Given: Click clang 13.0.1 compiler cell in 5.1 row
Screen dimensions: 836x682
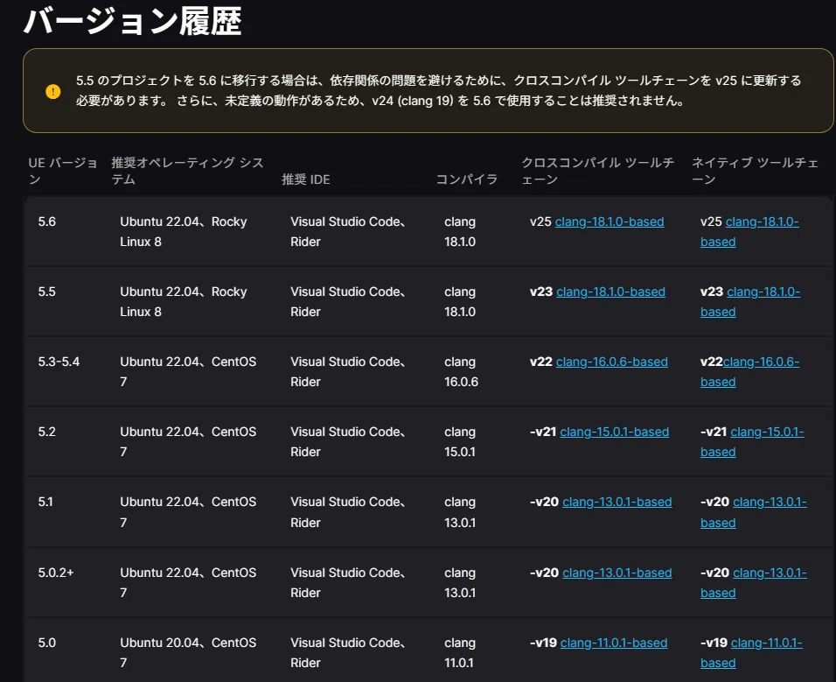Looking at the screenshot, I should (x=460, y=512).
